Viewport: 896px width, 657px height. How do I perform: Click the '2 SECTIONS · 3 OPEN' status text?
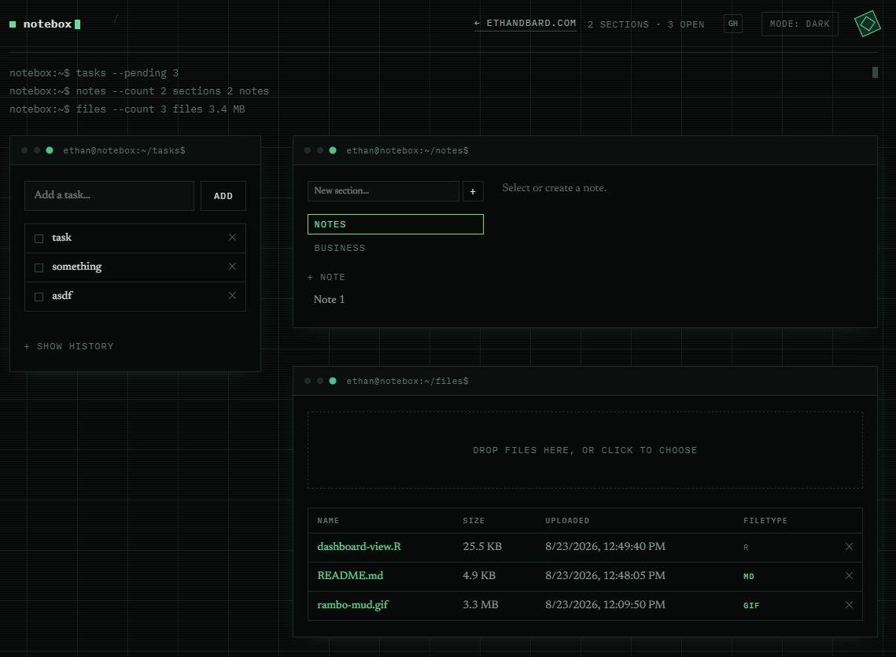click(646, 24)
